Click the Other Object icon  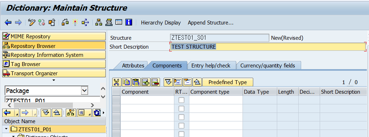pyautogui.click(x=51, y=22)
